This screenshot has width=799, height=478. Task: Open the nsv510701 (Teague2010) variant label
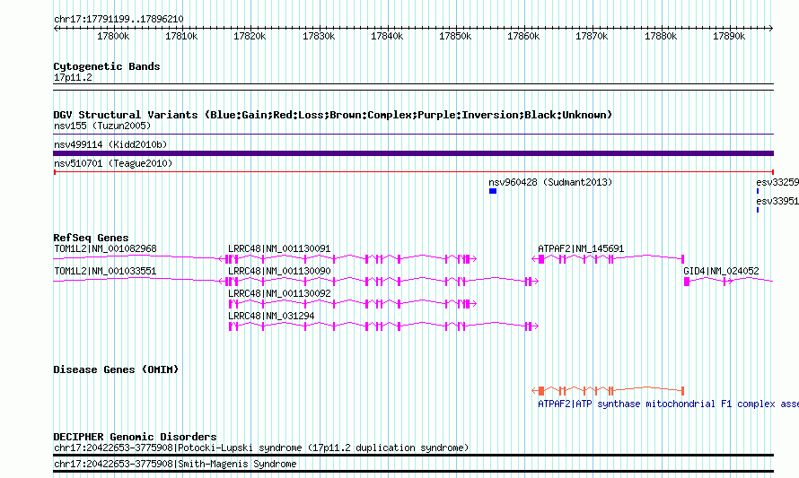(113, 163)
